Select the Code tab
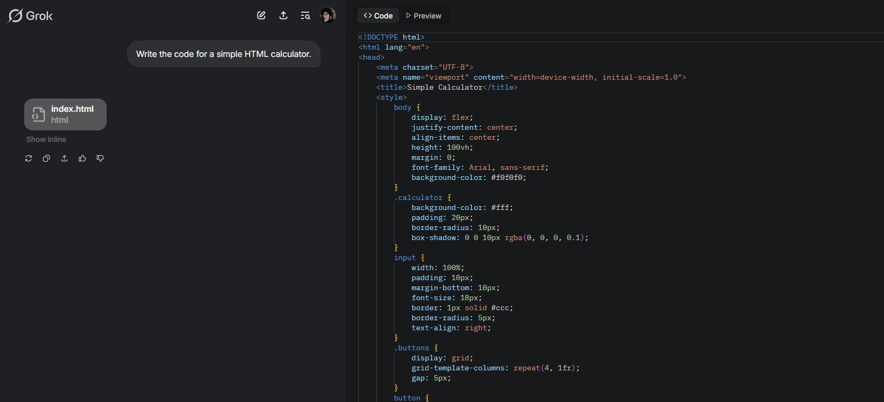The image size is (884, 402). point(378,16)
